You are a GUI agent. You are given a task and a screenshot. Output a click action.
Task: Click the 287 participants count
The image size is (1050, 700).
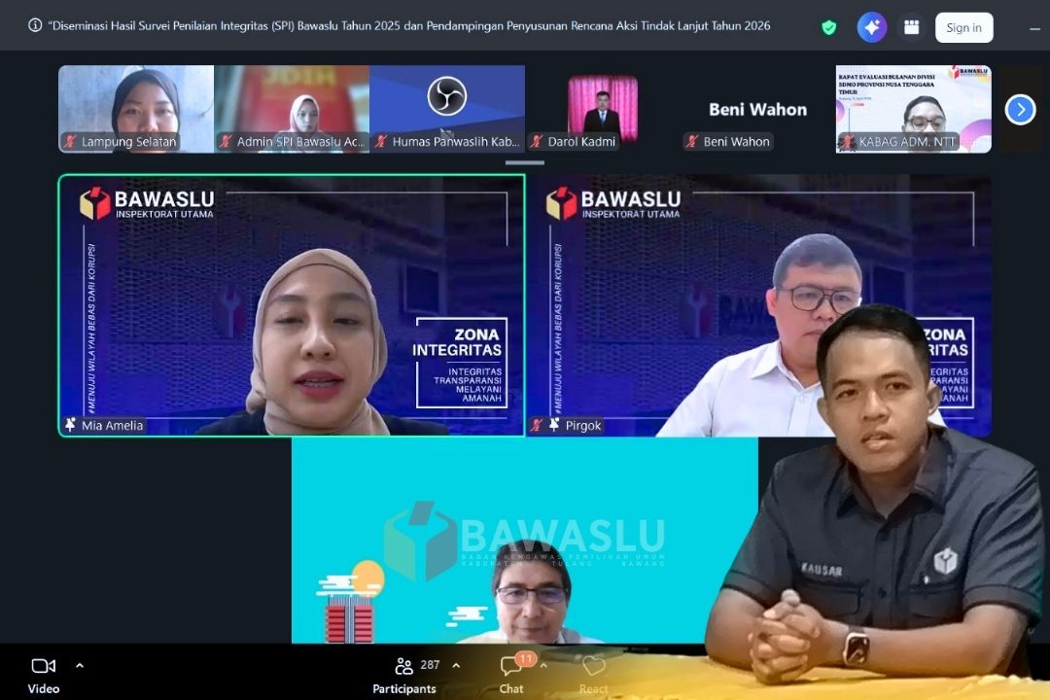tap(430, 664)
